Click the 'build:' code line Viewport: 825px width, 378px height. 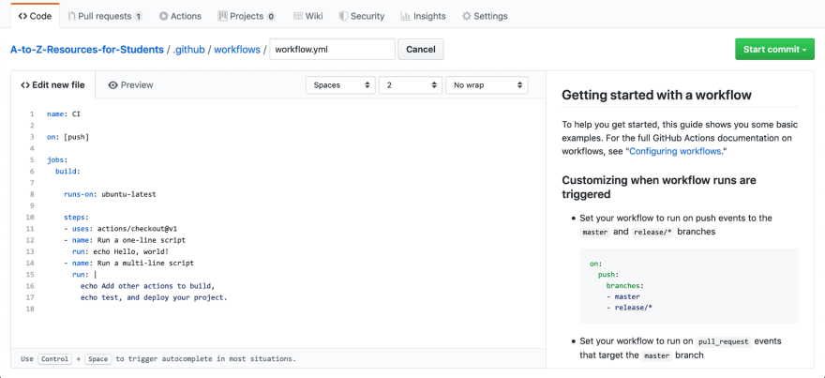coord(67,171)
